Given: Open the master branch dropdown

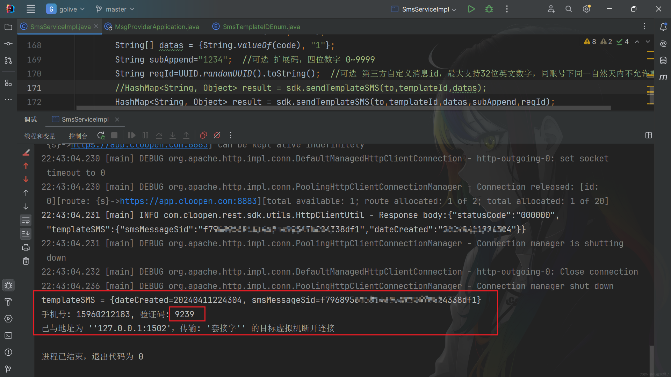Looking at the screenshot, I should pos(115,9).
